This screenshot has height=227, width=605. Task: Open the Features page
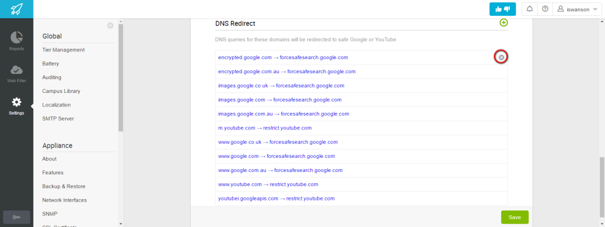click(53, 173)
